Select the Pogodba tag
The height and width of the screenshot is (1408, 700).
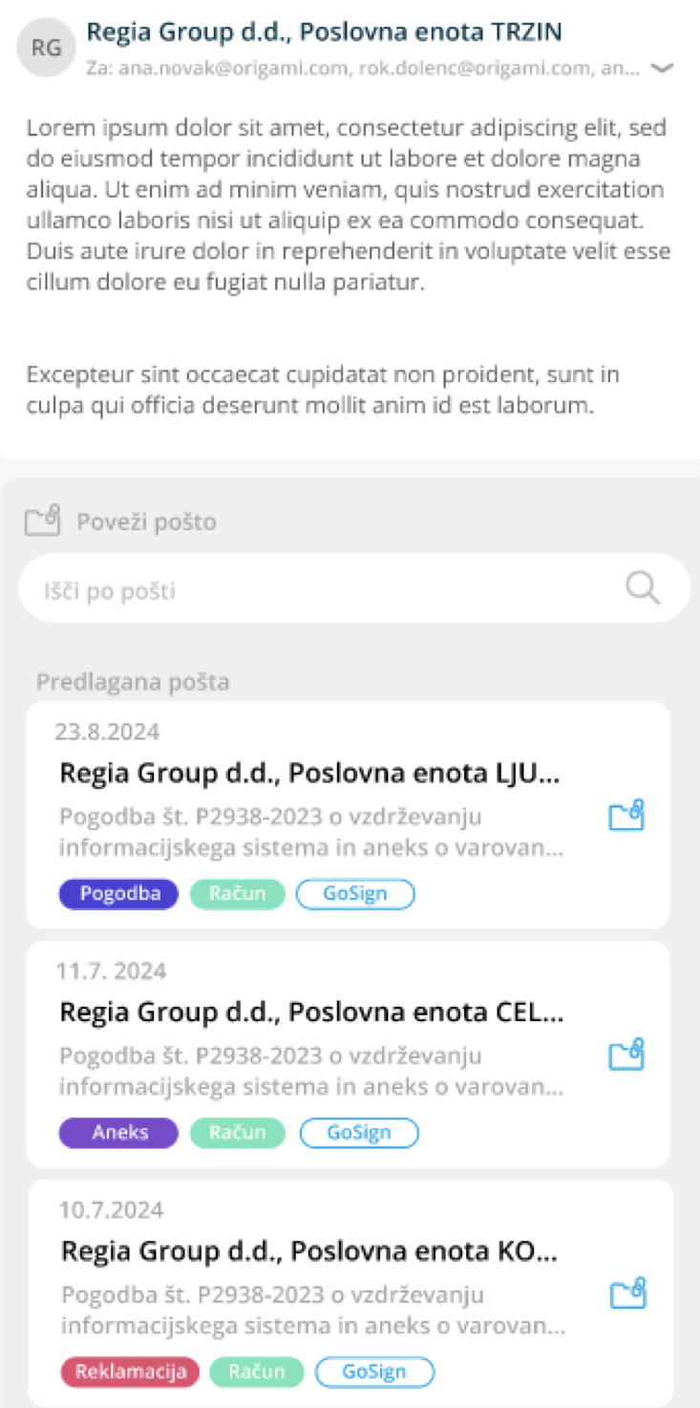pos(118,894)
